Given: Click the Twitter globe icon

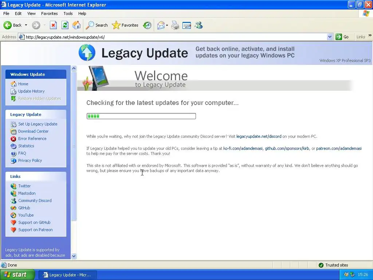Looking at the screenshot, I should point(13,186).
